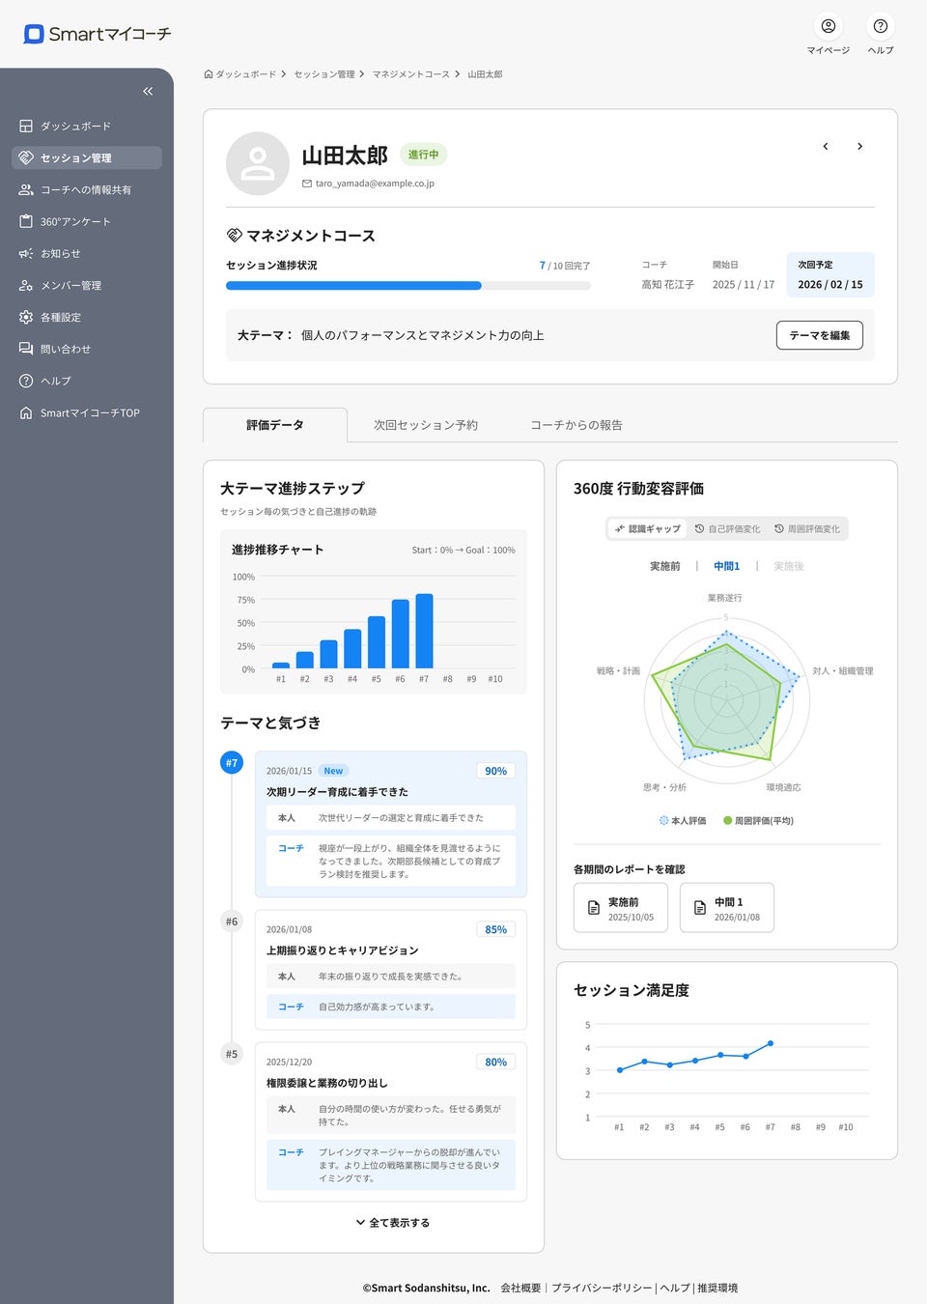Click breadcrumb home icon
Screen dimensions: 927x1304
(209, 74)
